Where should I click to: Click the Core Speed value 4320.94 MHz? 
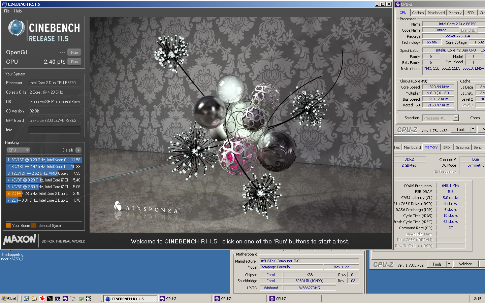[x=438, y=87]
